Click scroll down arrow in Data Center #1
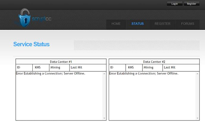Viewport: 205px width, 126px height. click(x=104, y=118)
